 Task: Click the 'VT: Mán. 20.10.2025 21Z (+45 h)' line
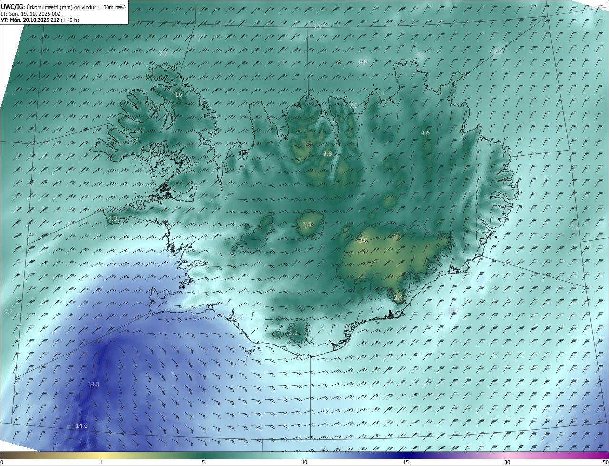click(x=40, y=20)
